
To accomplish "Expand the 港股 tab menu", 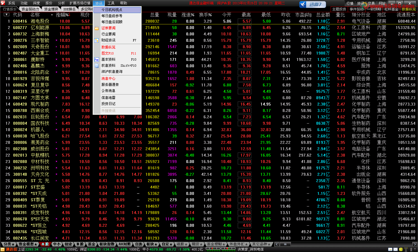I will [x=181, y=244].
